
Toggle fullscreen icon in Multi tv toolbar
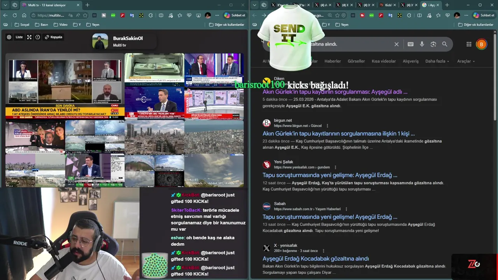pos(29,37)
